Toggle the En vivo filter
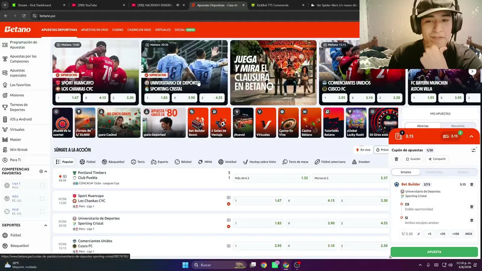482x271 pixels. point(363,150)
